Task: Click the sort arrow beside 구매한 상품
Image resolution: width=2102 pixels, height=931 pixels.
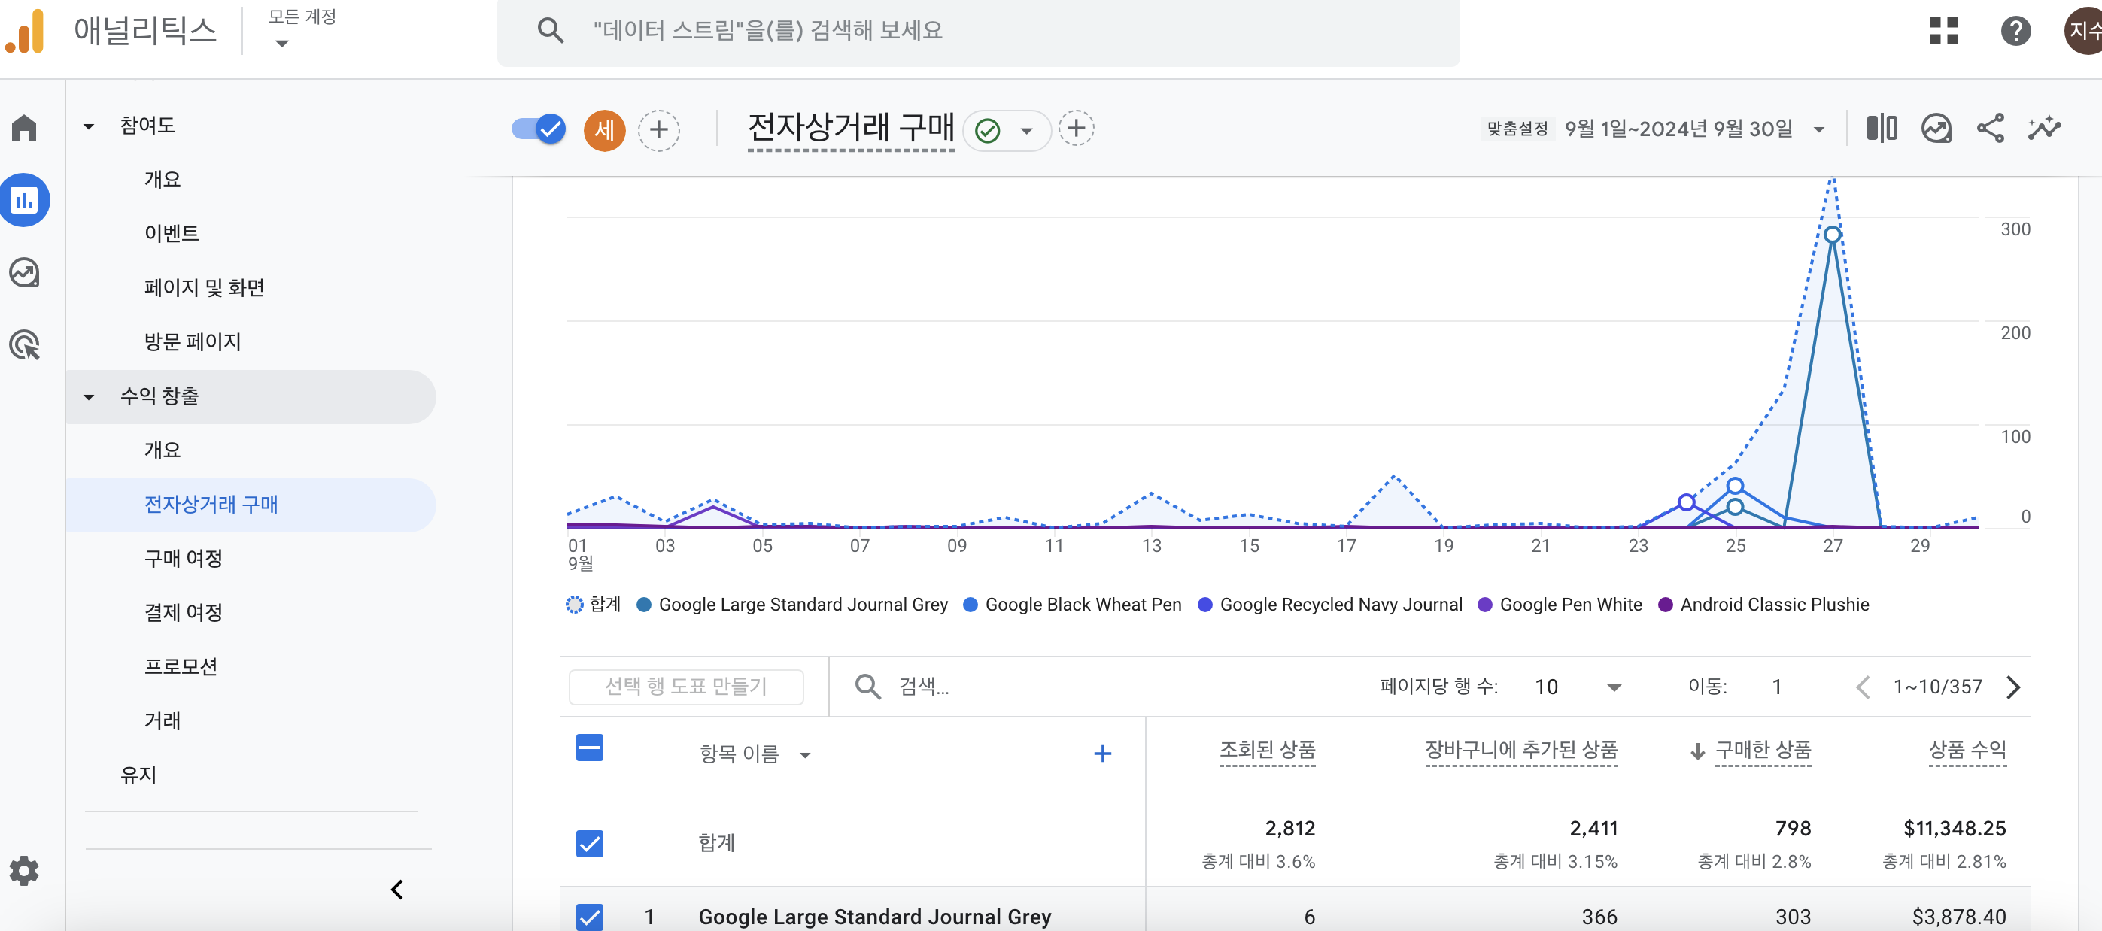Action: click(1697, 751)
